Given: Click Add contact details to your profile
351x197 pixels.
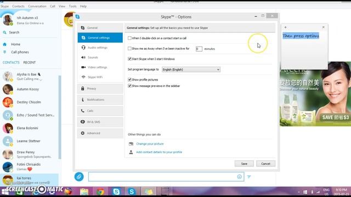Looking at the screenshot, I should (159, 152).
